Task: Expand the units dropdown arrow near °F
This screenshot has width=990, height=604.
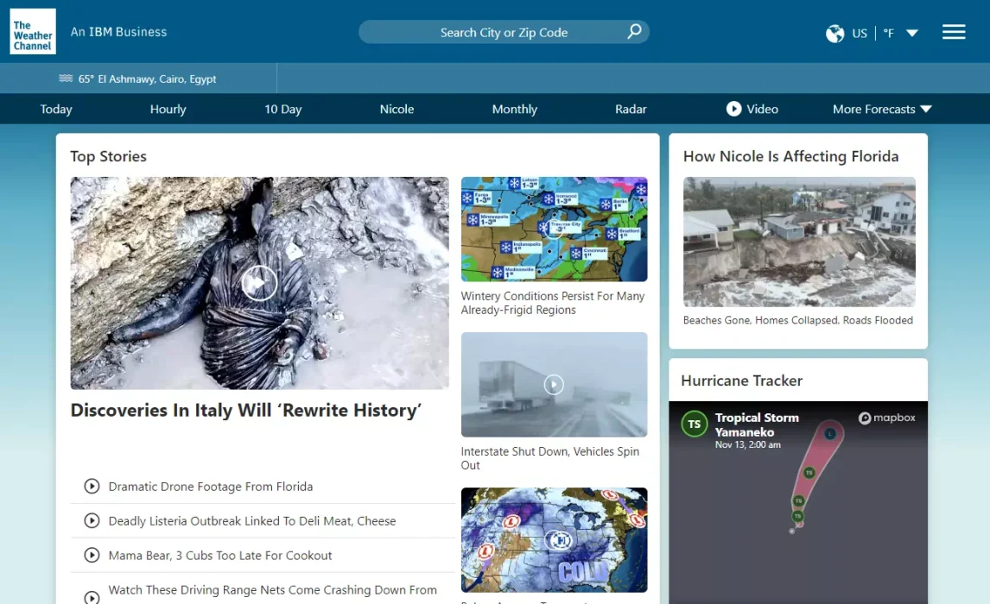Action: (x=912, y=33)
